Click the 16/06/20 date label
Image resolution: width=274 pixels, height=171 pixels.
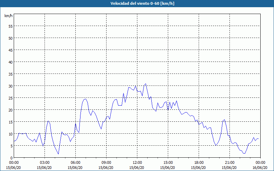(x=260, y=168)
